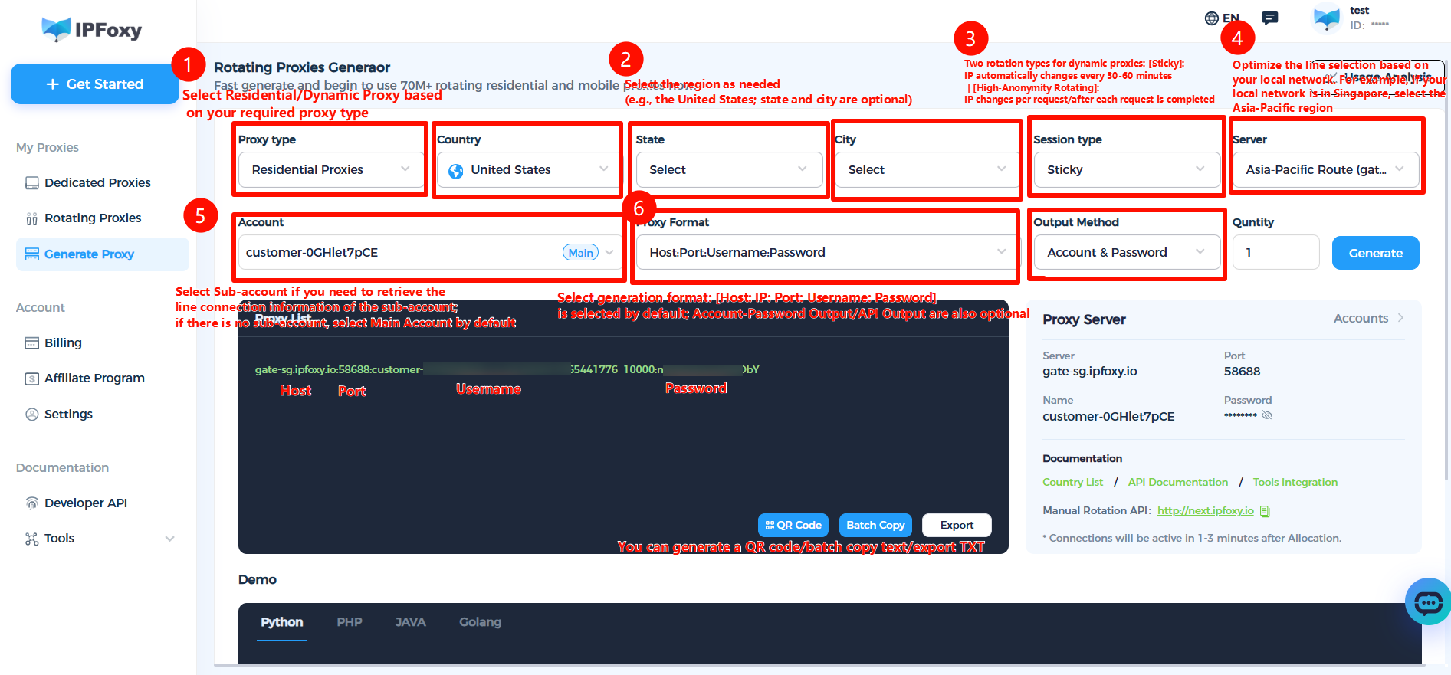Viewport: 1451px width, 675px height.
Task: Expand the Tools sidebar menu
Action: 170,539
